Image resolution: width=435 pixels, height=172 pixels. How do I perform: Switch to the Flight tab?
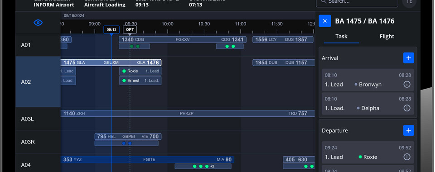pyautogui.click(x=387, y=36)
